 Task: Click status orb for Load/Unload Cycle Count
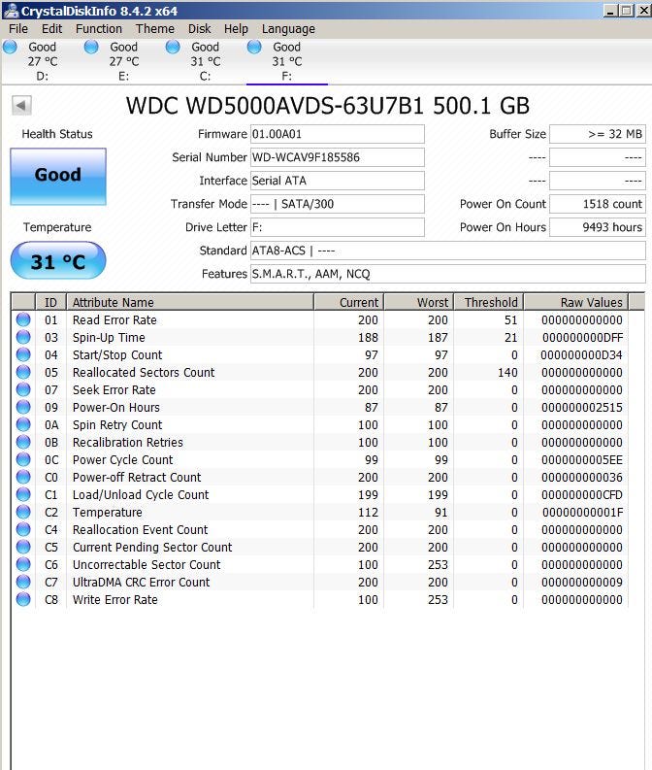[23, 494]
